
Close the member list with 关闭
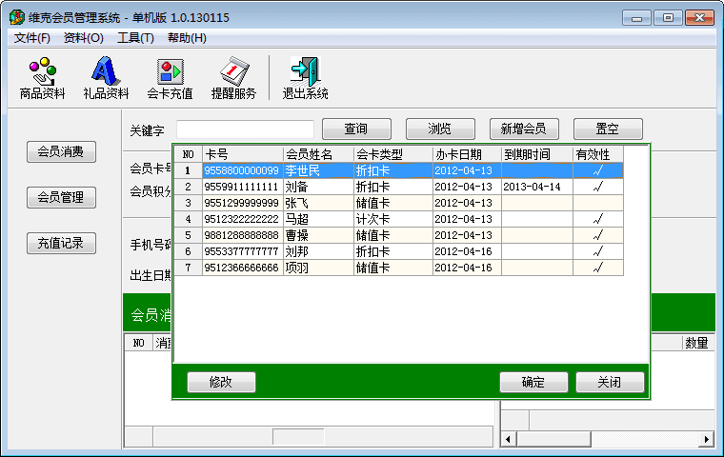pyautogui.click(x=610, y=382)
